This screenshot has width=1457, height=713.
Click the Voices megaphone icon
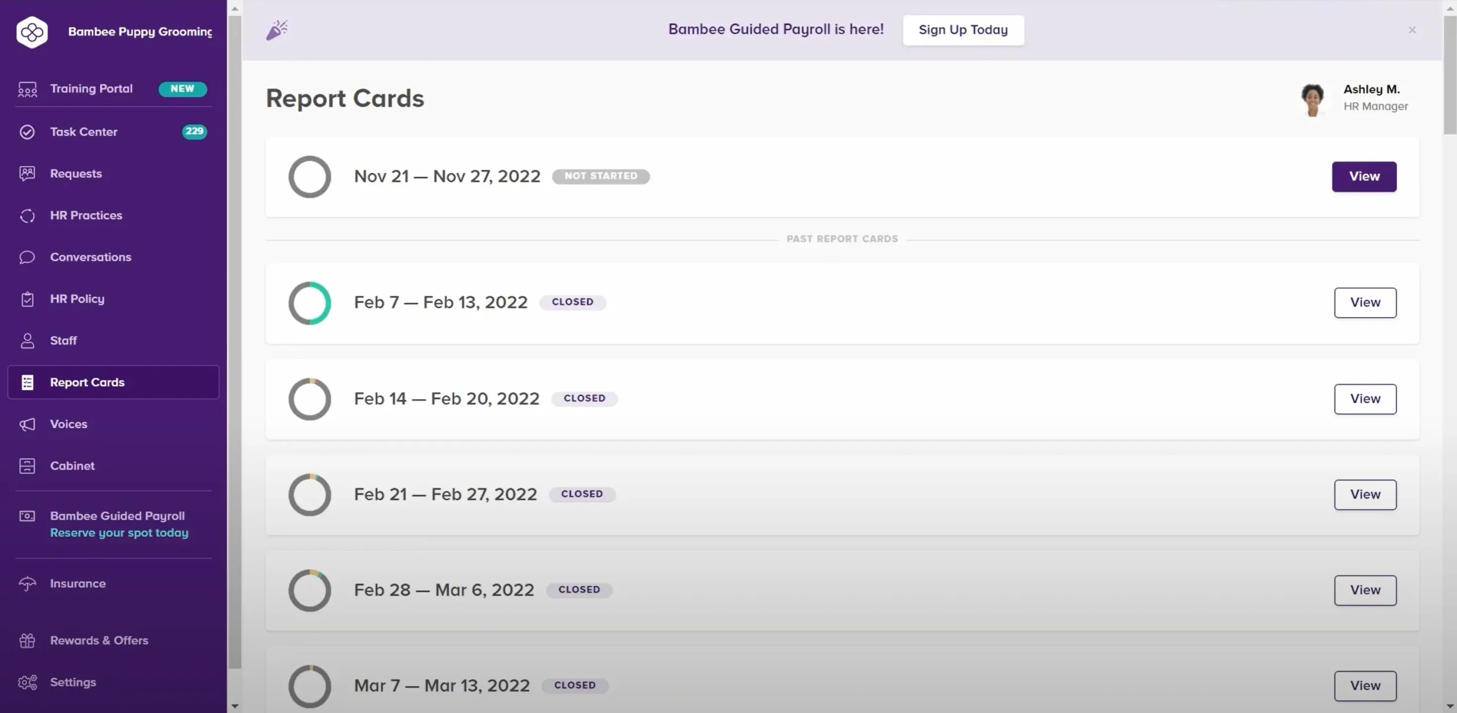click(27, 424)
